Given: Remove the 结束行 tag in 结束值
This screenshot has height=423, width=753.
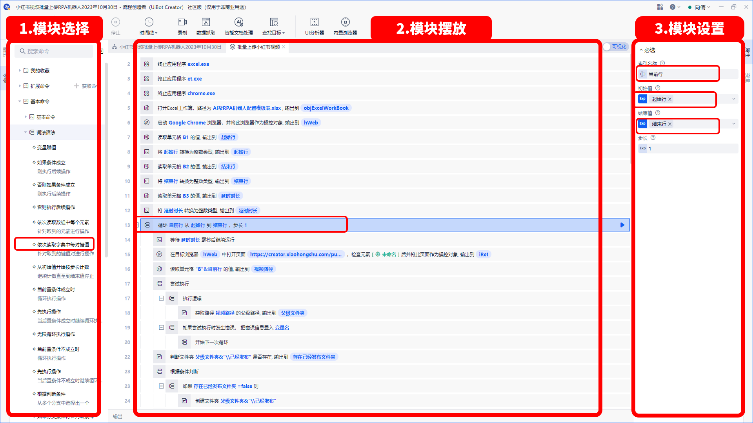Looking at the screenshot, I should (x=670, y=124).
